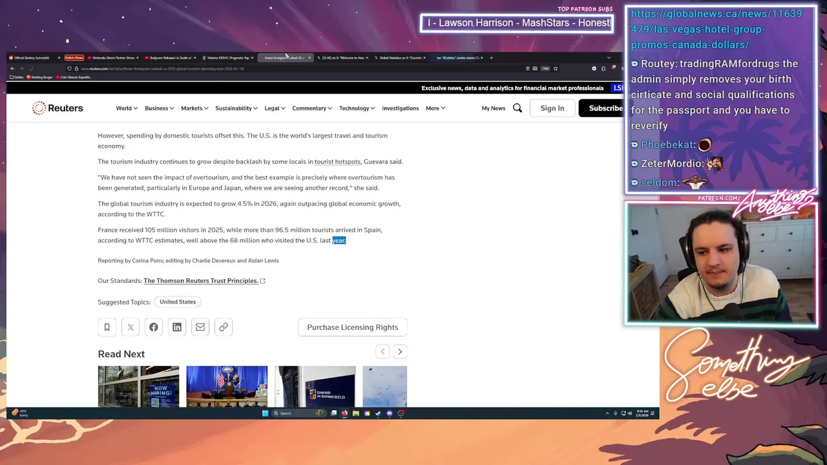Expand the Commentary menu
The image size is (827, 465).
tap(312, 108)
